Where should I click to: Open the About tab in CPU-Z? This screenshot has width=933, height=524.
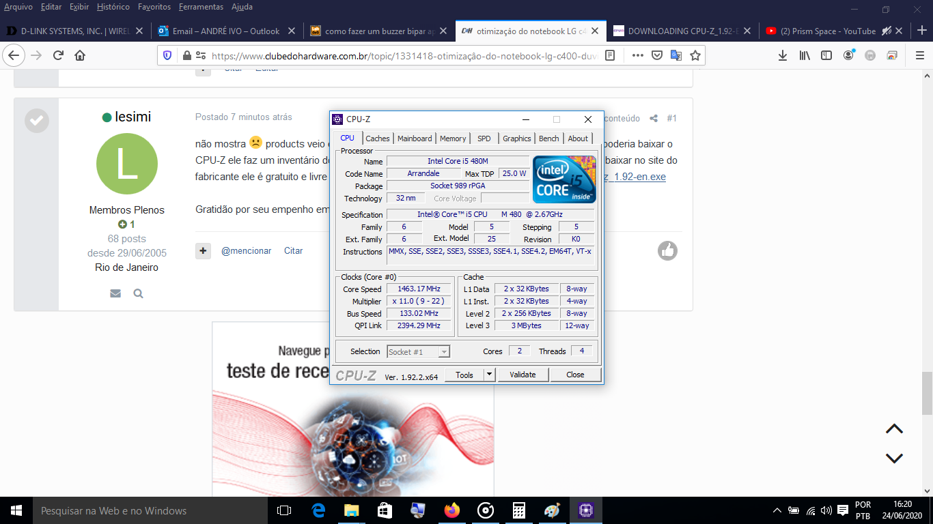(578, 139)
